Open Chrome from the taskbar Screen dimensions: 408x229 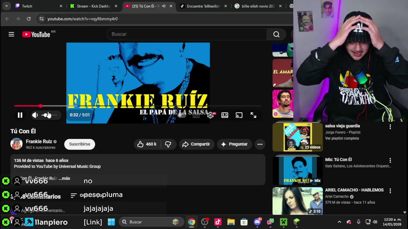[x=191, y=222]
